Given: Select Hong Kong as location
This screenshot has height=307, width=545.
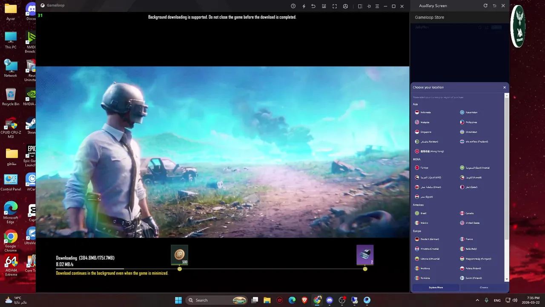Looking at the screenshot, I should pos(429,151).
